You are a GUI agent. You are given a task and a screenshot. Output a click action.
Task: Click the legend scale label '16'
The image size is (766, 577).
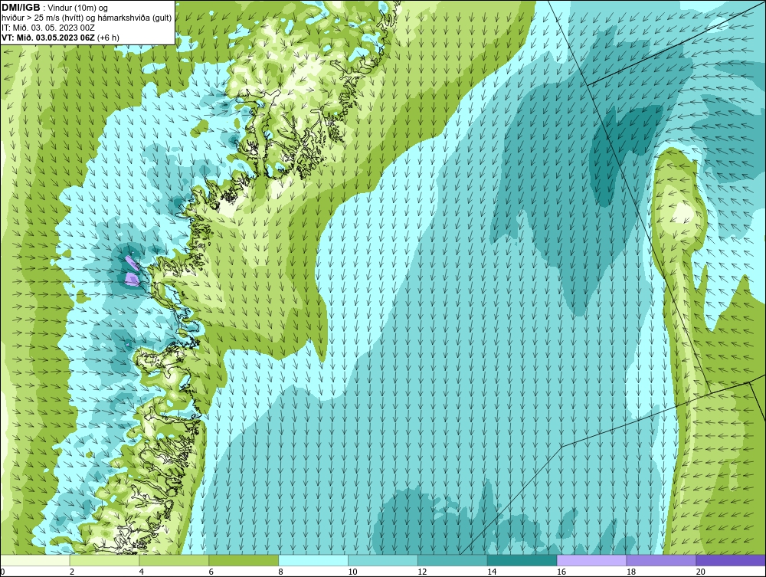point(561,572)
